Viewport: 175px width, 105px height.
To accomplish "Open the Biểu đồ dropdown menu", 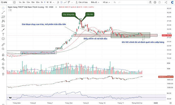I will [95, 2].
